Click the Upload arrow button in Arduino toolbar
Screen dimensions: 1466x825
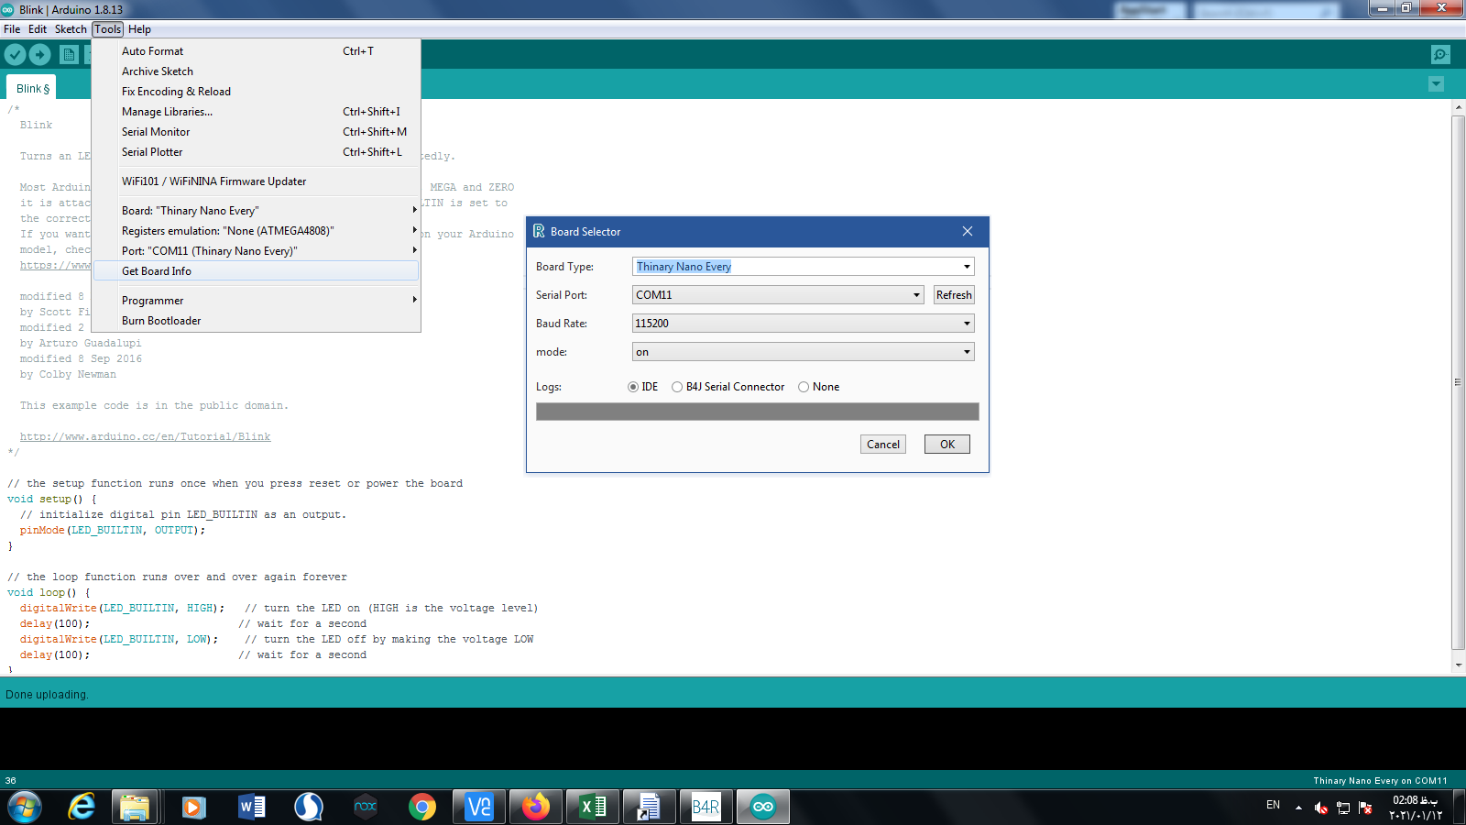(39, 55)
